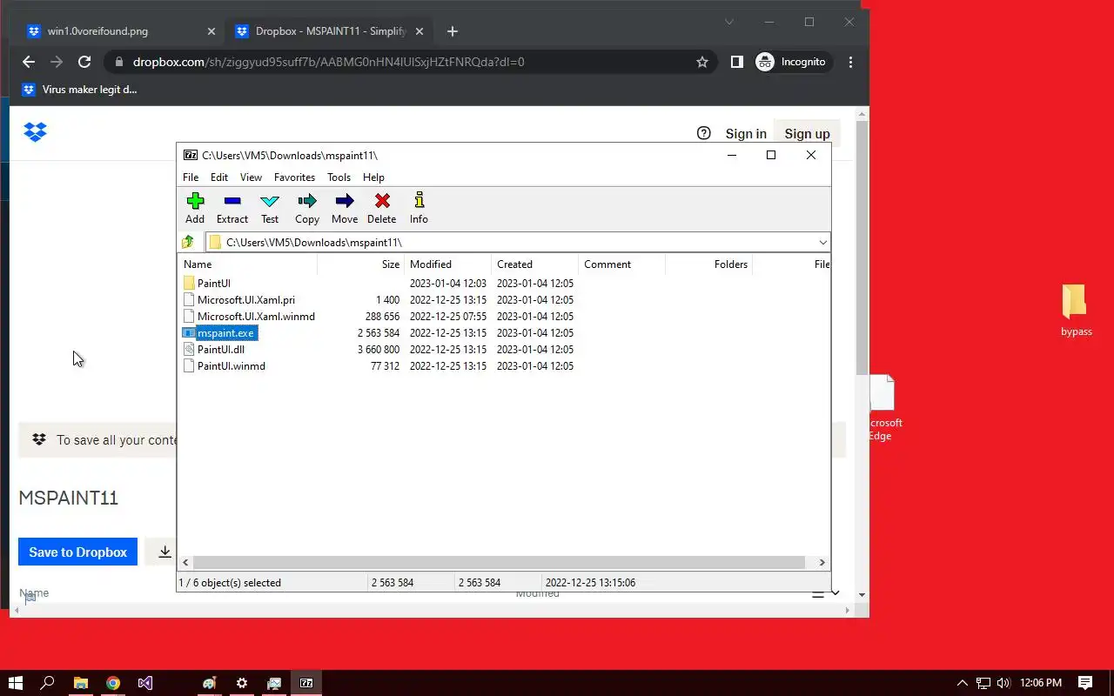Viewport: 1114px width, 696px height.
Task: Open the notification center icon
Action: click(1085, 683)
